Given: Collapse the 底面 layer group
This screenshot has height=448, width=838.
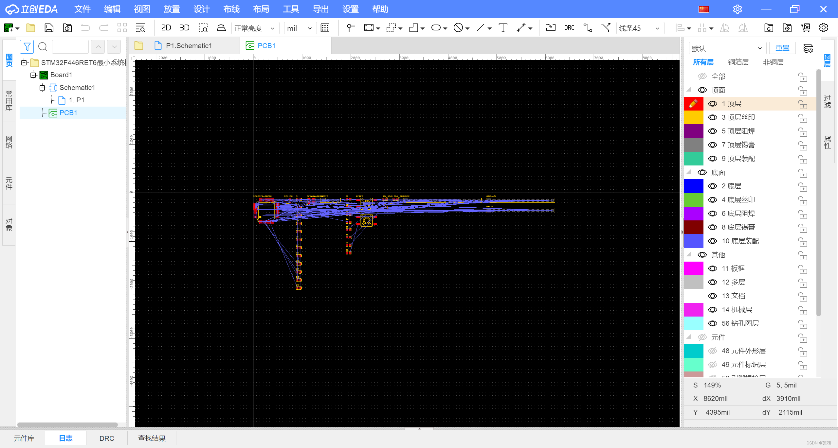Looking at the screenshot, I should point(689,172).
